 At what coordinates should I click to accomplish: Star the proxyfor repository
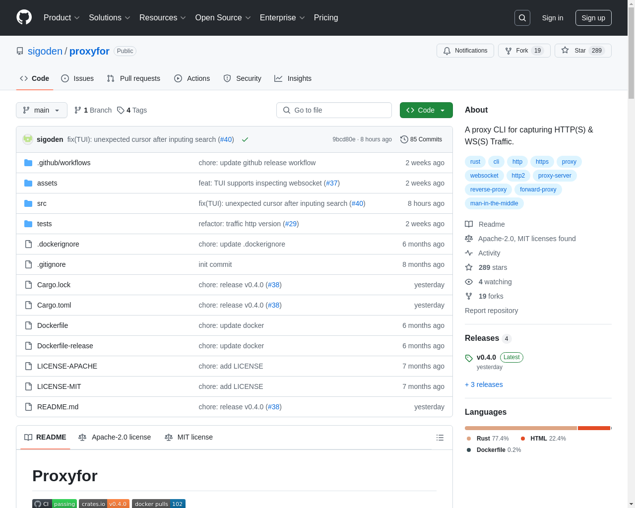(x=583, y=51)
